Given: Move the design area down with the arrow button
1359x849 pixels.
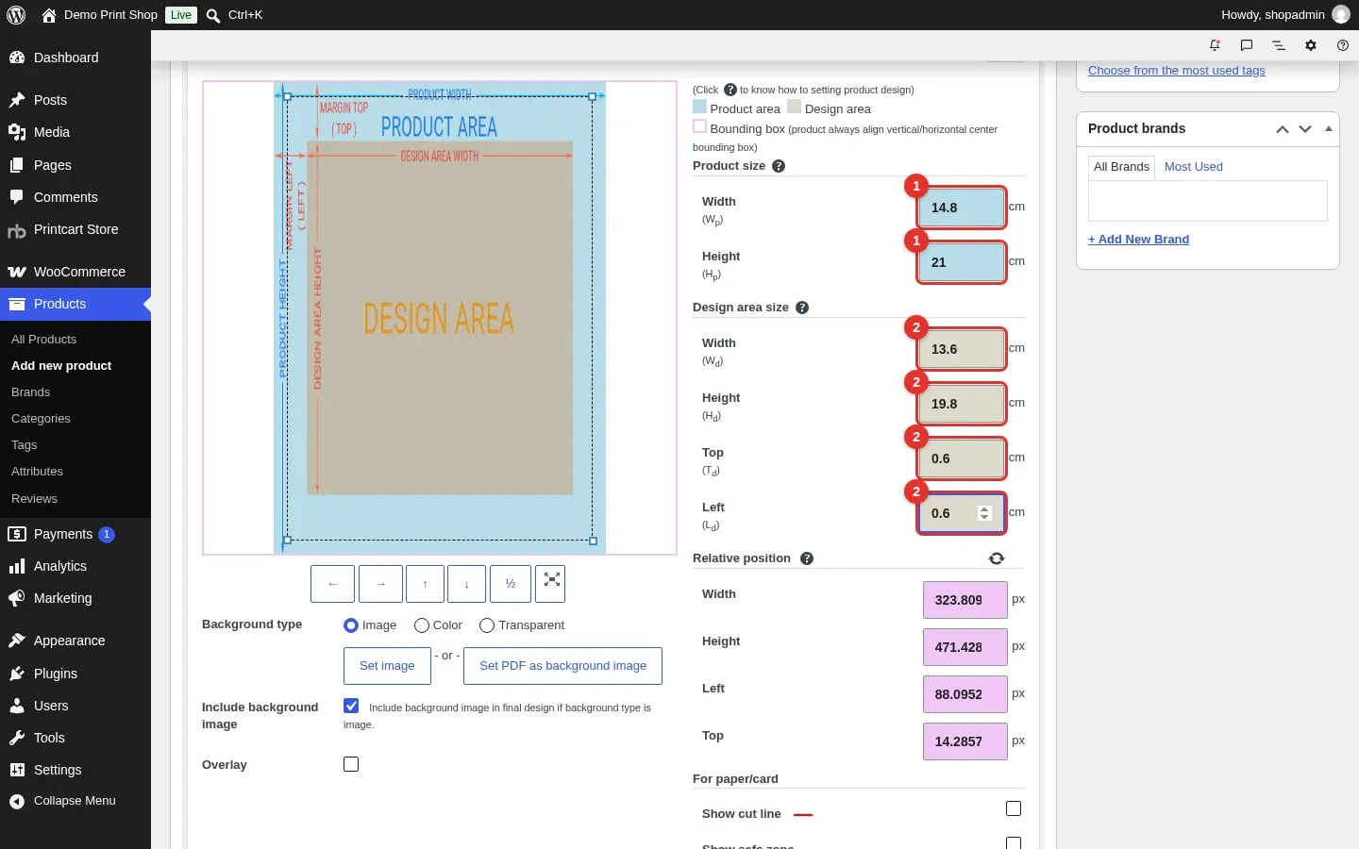Looking at the screenshot, I should pyautogui.click(x=466, y=584).
